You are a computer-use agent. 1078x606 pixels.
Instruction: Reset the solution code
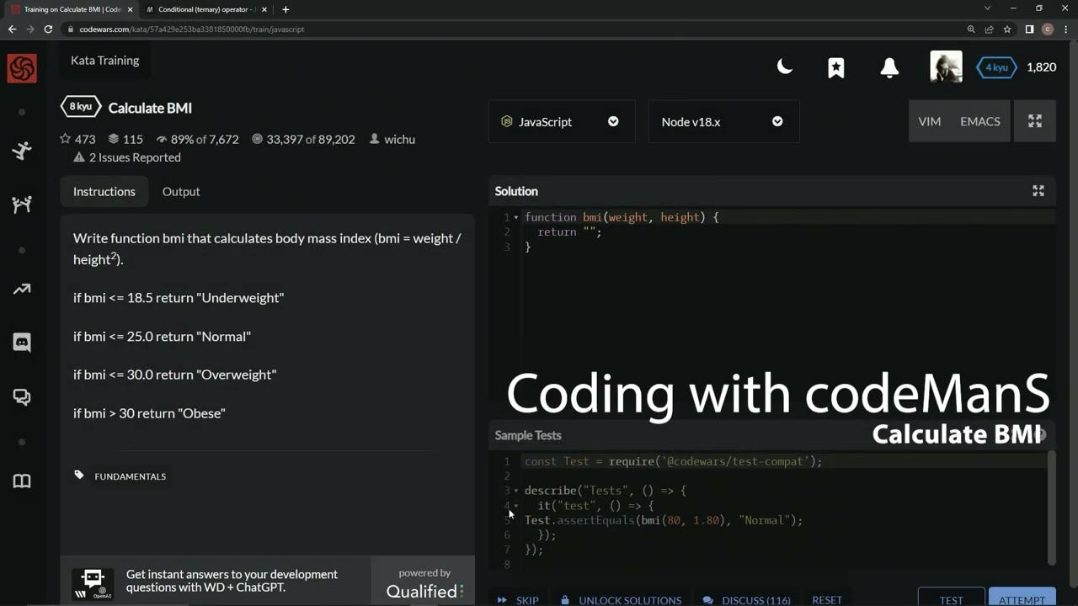(x=827, y=600)
